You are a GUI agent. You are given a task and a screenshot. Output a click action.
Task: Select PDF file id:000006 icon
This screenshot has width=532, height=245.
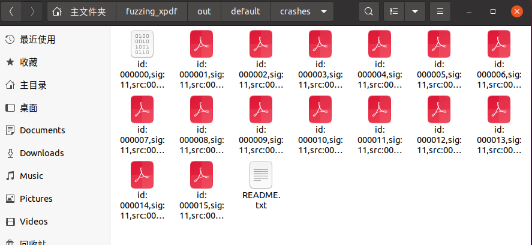499,44
